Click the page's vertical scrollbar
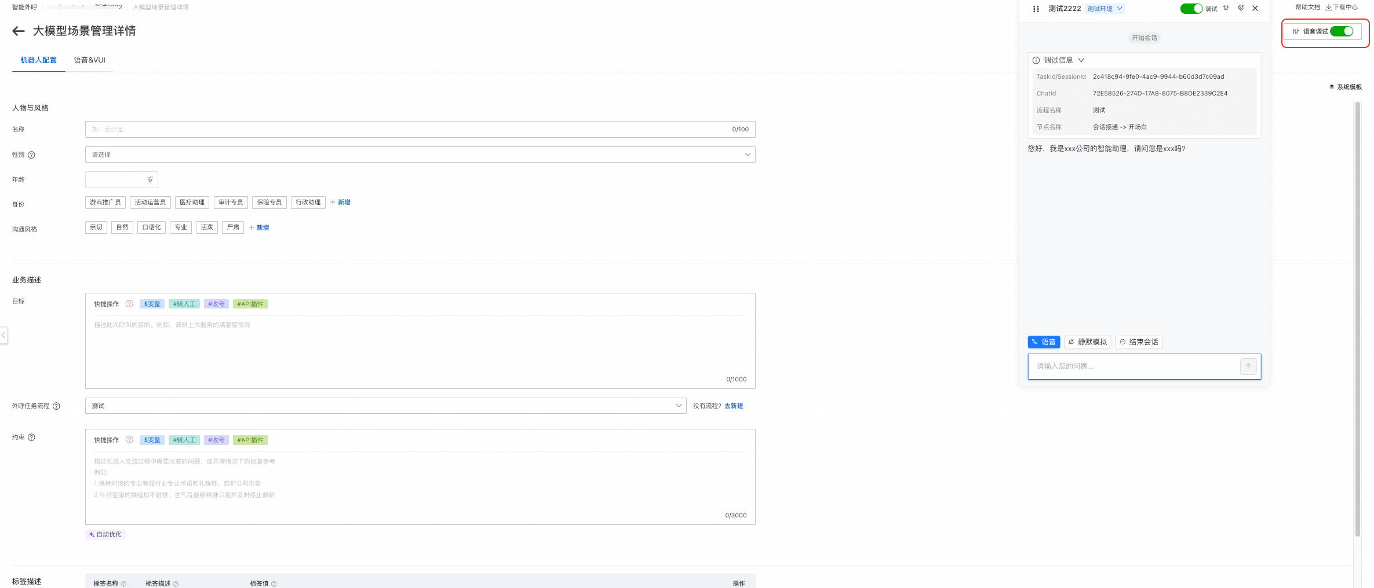 [1357, 318]
